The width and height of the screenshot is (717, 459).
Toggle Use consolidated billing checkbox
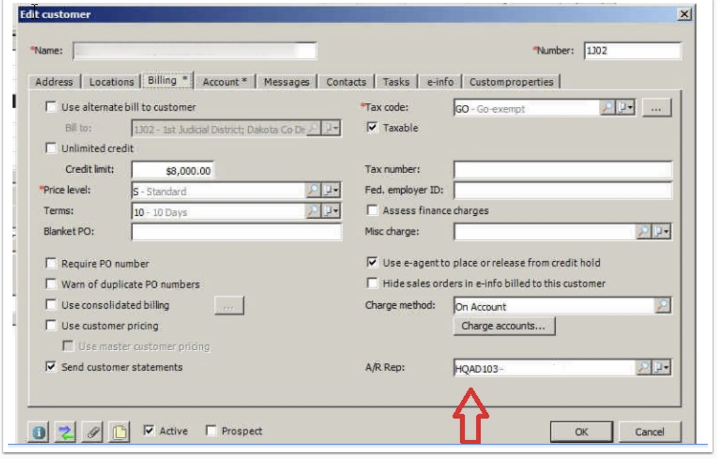51,305
